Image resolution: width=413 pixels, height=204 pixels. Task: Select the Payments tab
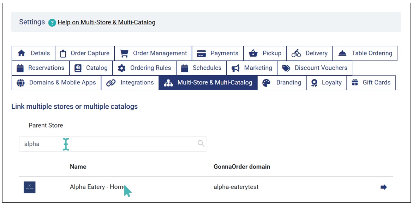218,53
